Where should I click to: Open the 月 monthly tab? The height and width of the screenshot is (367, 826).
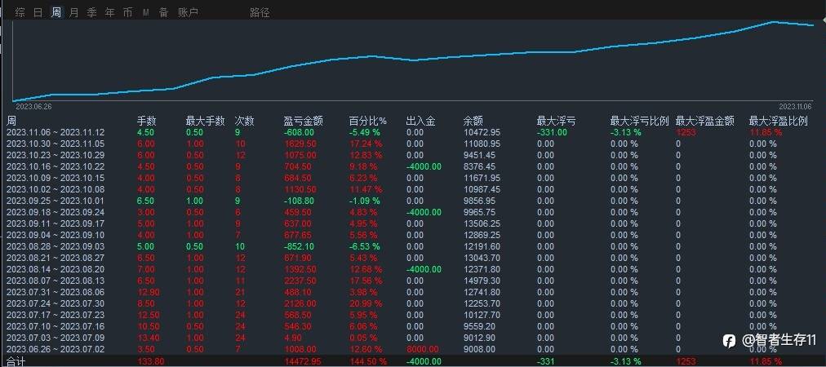click(73, 12)
